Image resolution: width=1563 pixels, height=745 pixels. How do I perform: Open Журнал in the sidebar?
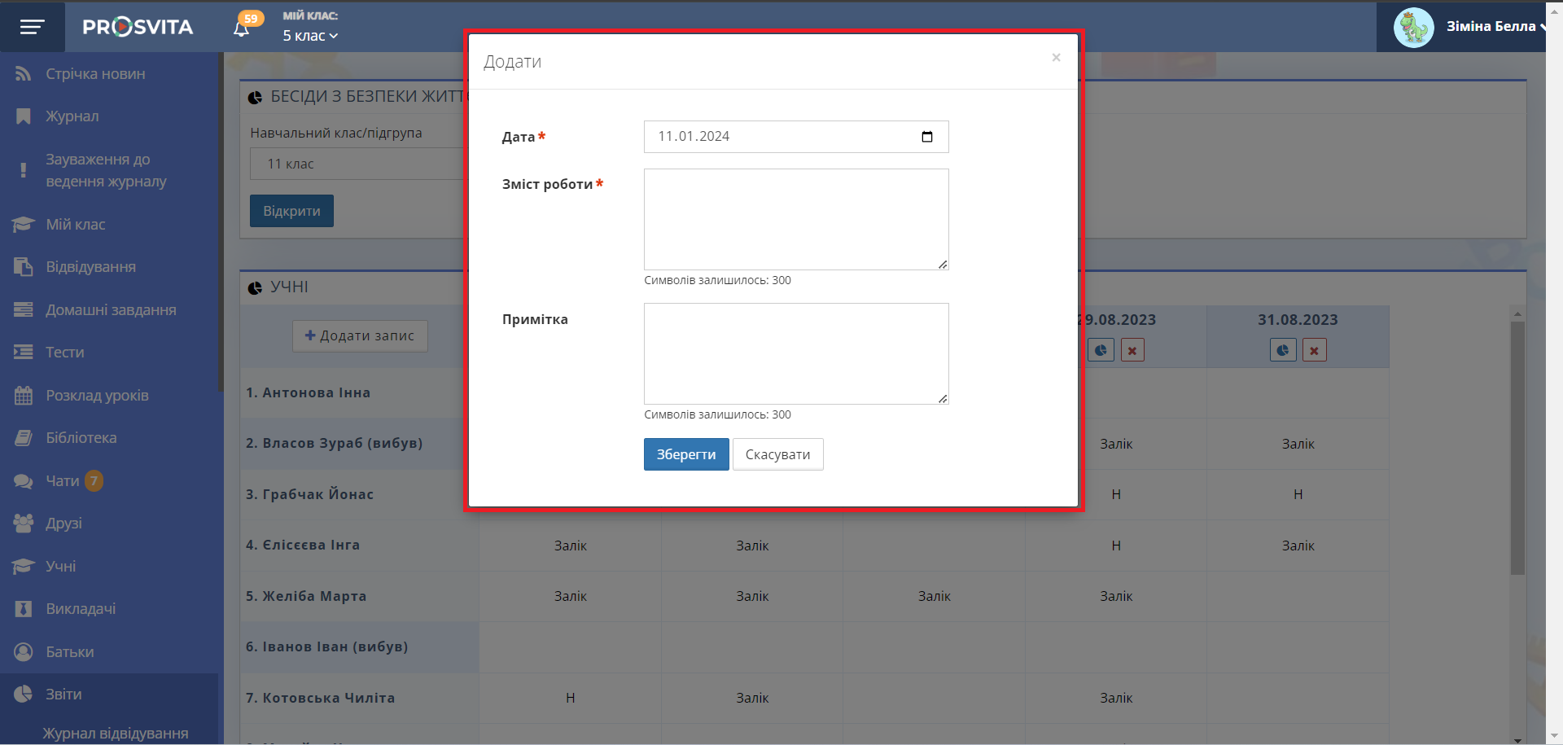tap(72, 116)
